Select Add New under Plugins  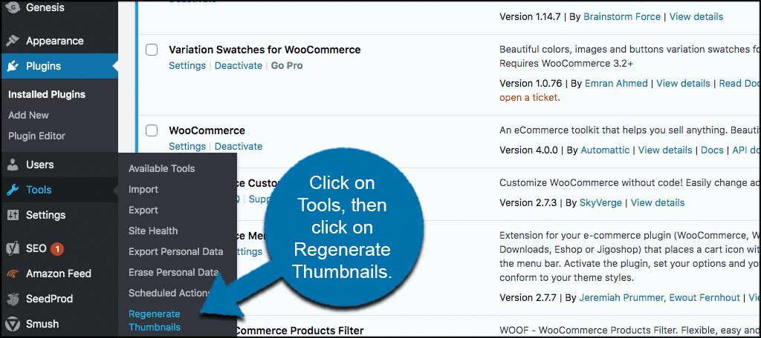click(29, 115)
